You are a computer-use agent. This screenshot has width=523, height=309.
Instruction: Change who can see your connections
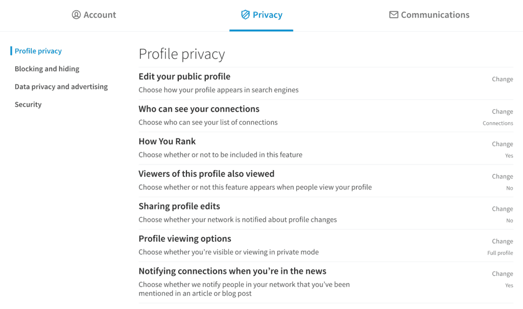pos(502,111)
